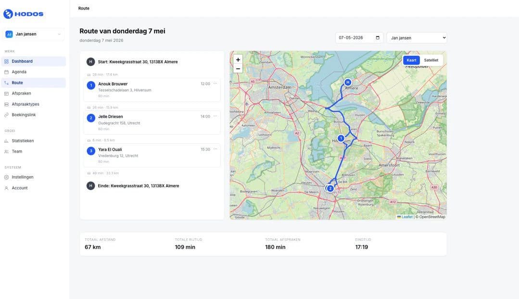Click the Route path icon in sidebar
This screenshot has height=299, width=519.
(6, 83)
